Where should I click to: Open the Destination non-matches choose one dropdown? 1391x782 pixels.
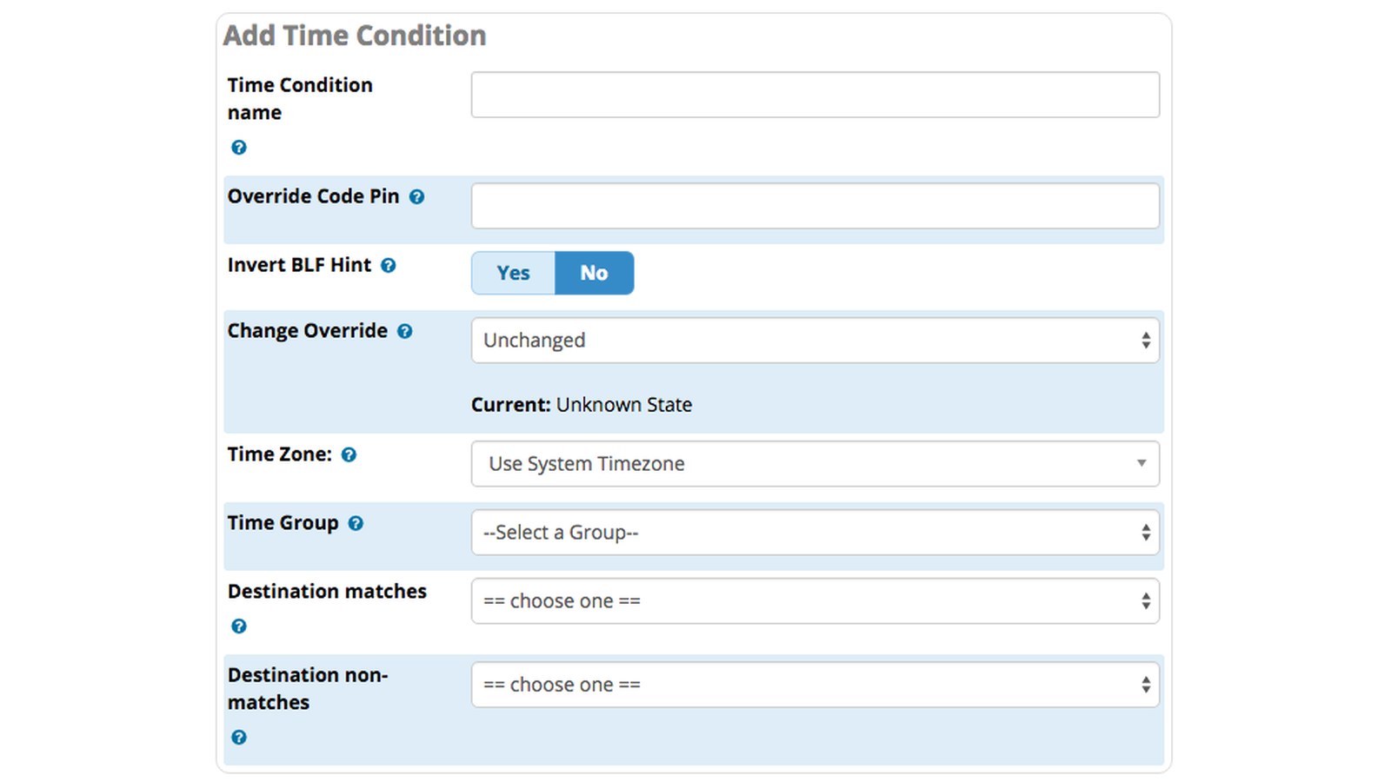tap(815, 685)
